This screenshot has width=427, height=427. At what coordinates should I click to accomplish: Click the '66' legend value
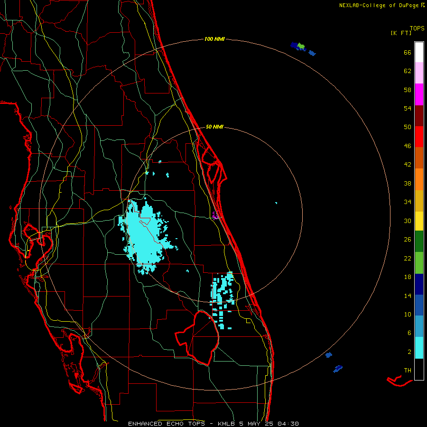[408, 53]
